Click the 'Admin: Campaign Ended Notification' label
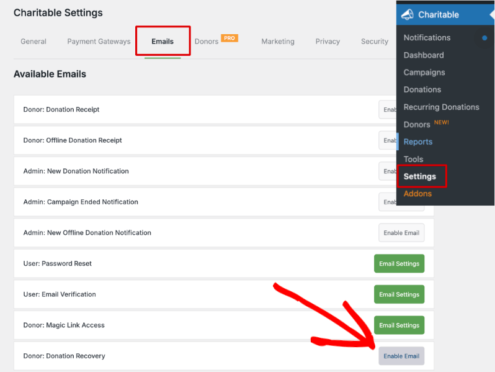The image size is (495, 372). pos(81,202)
